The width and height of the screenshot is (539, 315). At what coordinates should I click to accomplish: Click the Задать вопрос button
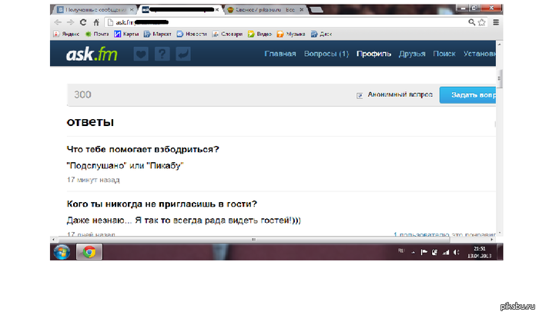point(467,95)
